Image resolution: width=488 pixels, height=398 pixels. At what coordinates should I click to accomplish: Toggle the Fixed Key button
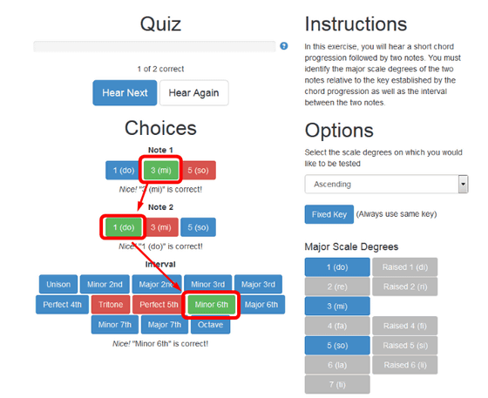click(x=329, y=214)
